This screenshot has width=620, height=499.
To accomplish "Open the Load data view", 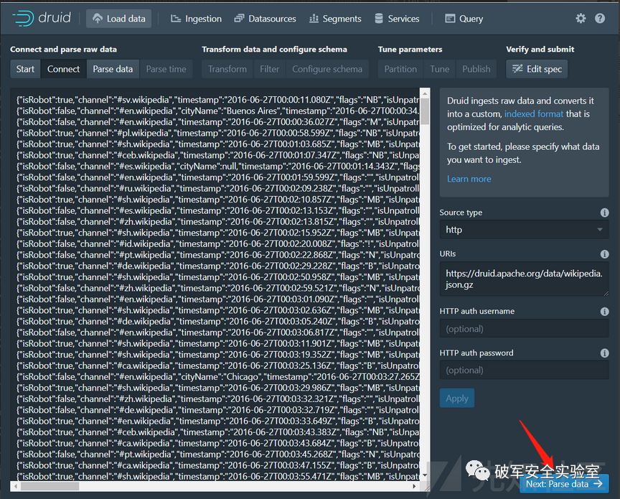I will tap(118, 19).
